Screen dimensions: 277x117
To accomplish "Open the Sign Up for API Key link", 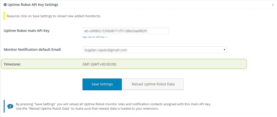I will 95,37.
